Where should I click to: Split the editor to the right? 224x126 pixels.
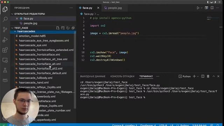tap(212, 8)
